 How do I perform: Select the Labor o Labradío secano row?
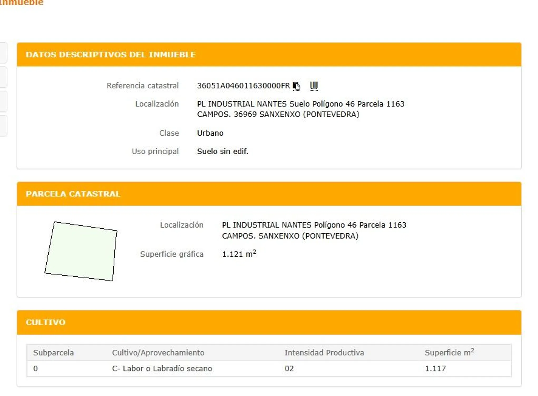click(162, 369)
